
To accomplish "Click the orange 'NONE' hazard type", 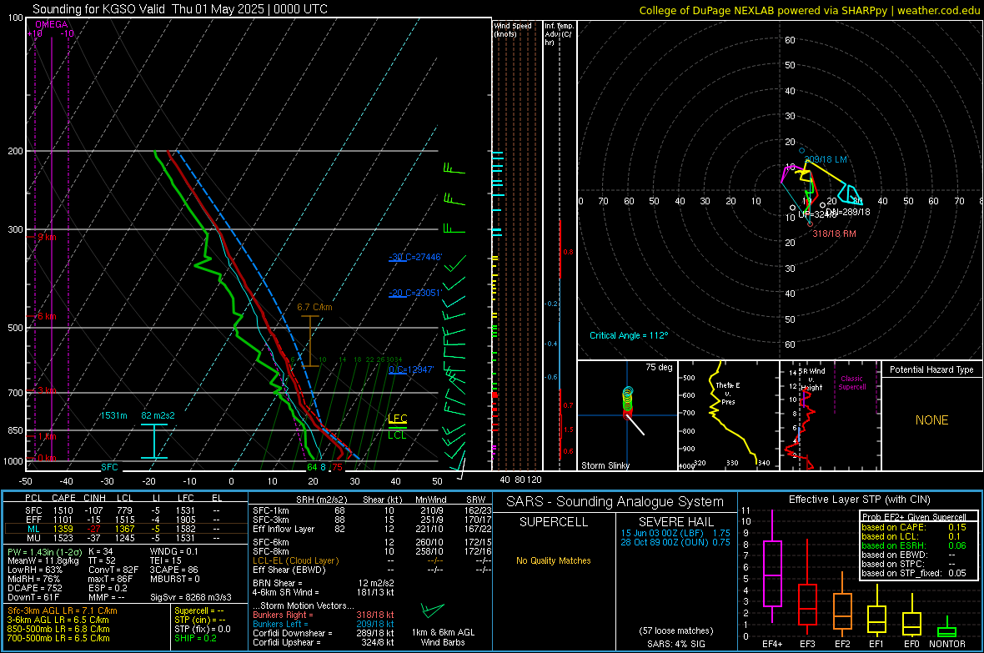I will coord(931,420).
